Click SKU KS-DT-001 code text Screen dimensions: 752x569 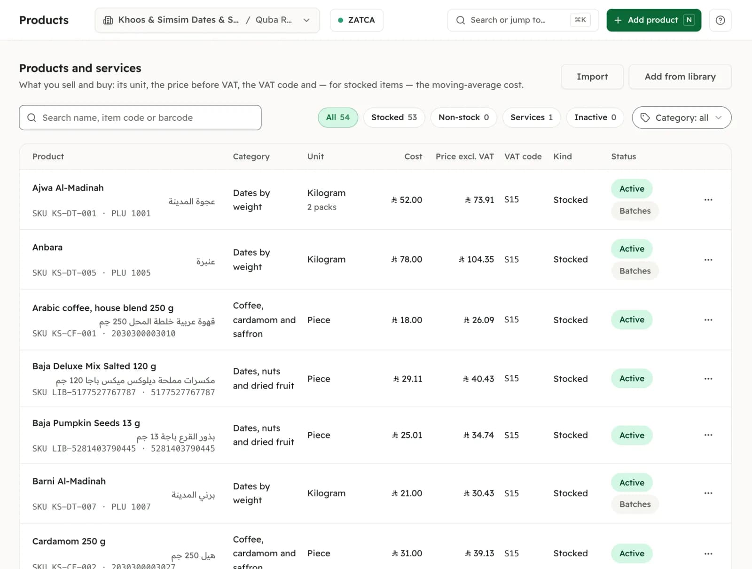pos(64,213)
